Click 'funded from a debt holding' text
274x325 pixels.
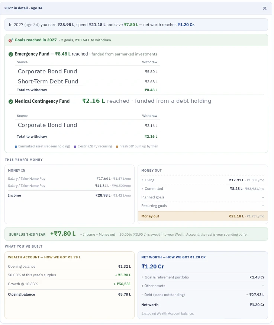173,101
